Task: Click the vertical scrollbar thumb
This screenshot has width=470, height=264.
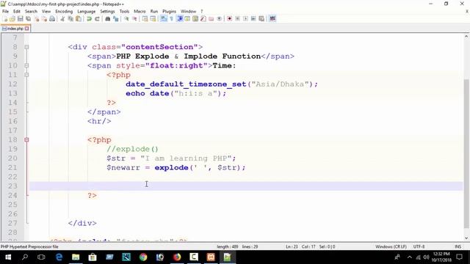Action: tap(466, 153)
